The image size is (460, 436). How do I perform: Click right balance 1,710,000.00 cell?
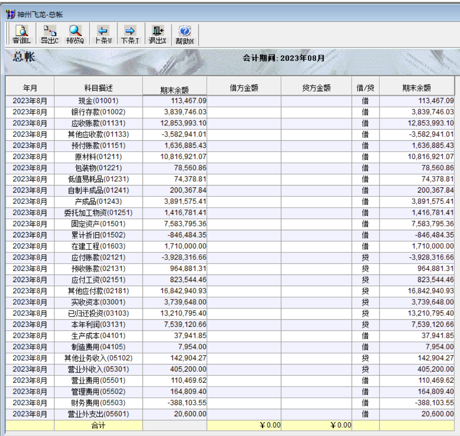[417, 246]
